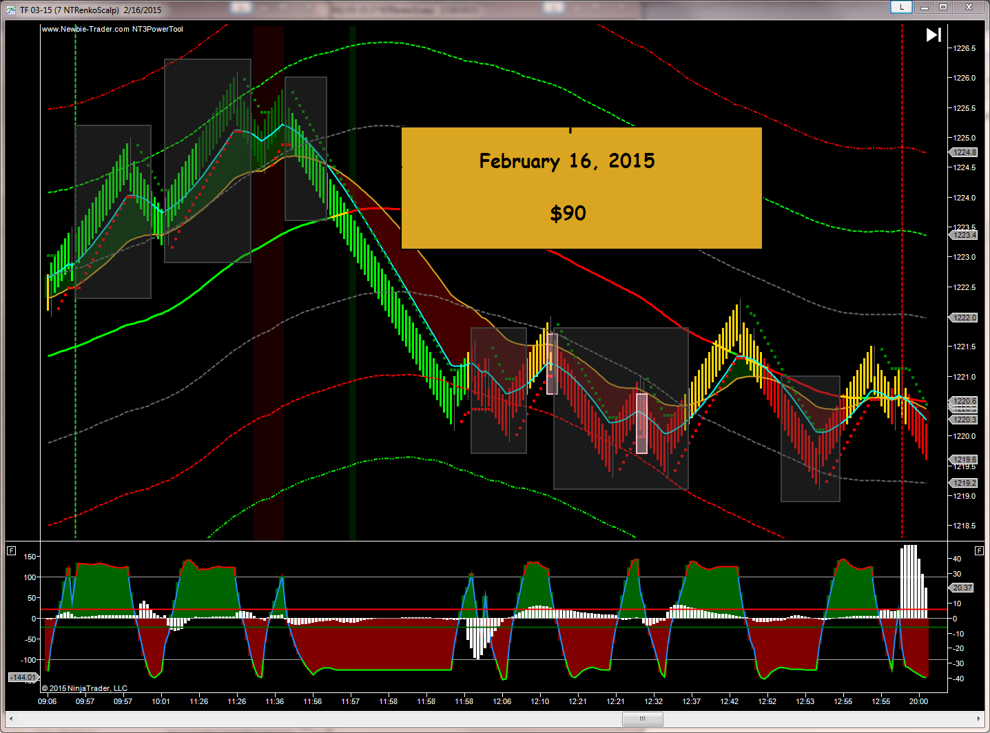Click the 1219.6 price marker
The height and width of the screenshot is (733, 990).
coord(965,460)
